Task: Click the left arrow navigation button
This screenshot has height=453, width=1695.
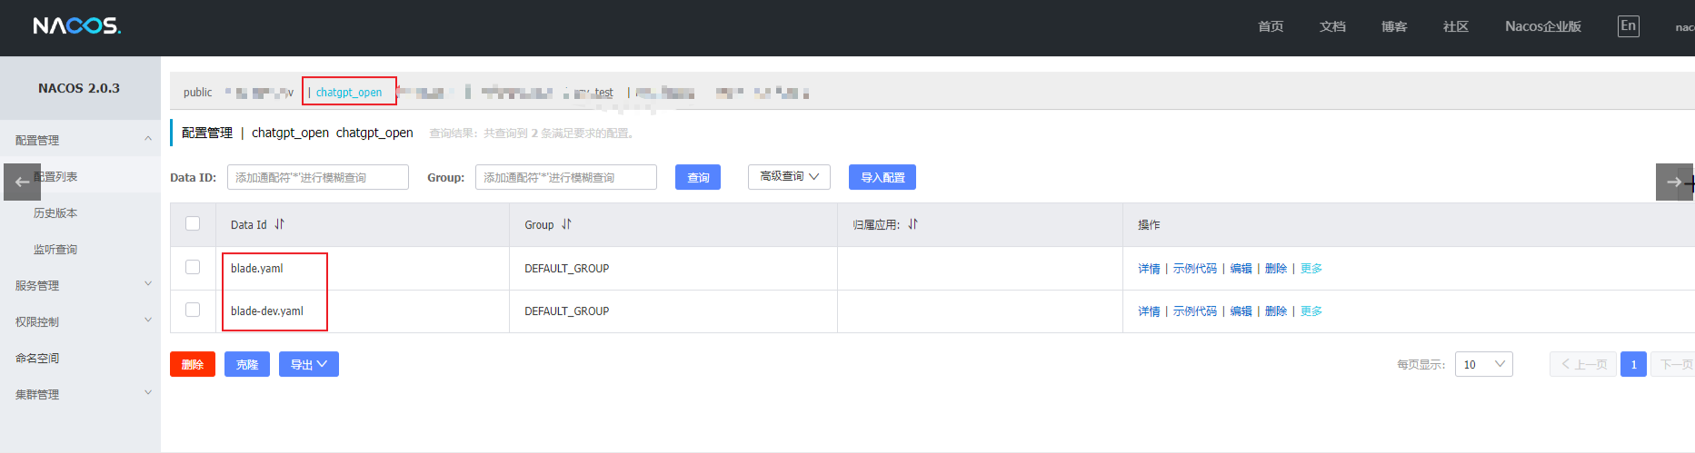Action: [22, 182]
